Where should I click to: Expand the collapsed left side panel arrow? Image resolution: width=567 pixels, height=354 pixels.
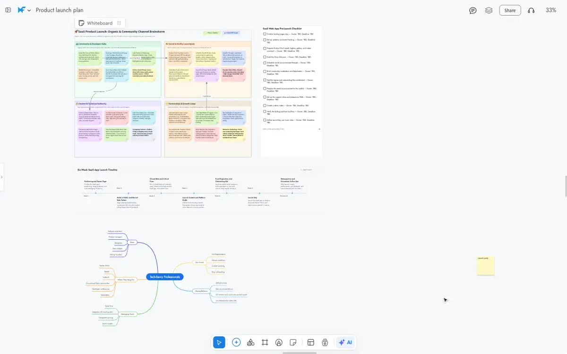(2, 177)
